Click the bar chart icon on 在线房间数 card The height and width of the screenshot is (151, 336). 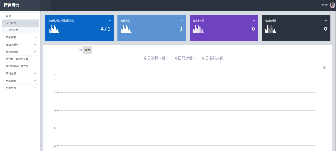tap(270, 29)
